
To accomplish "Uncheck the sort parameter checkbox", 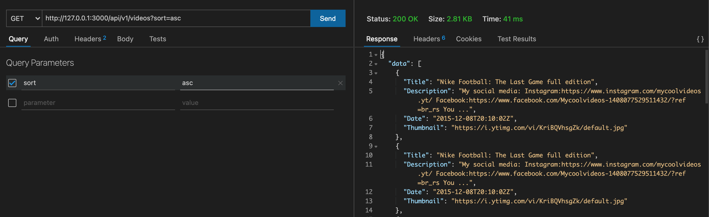I will 12,83.
